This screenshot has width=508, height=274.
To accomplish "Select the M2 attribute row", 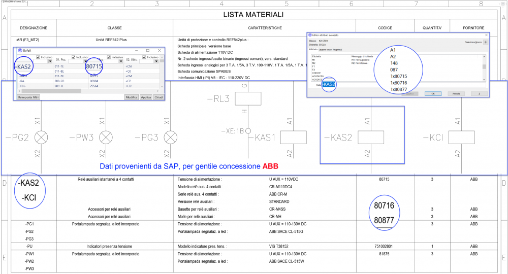I will point(313,63).
